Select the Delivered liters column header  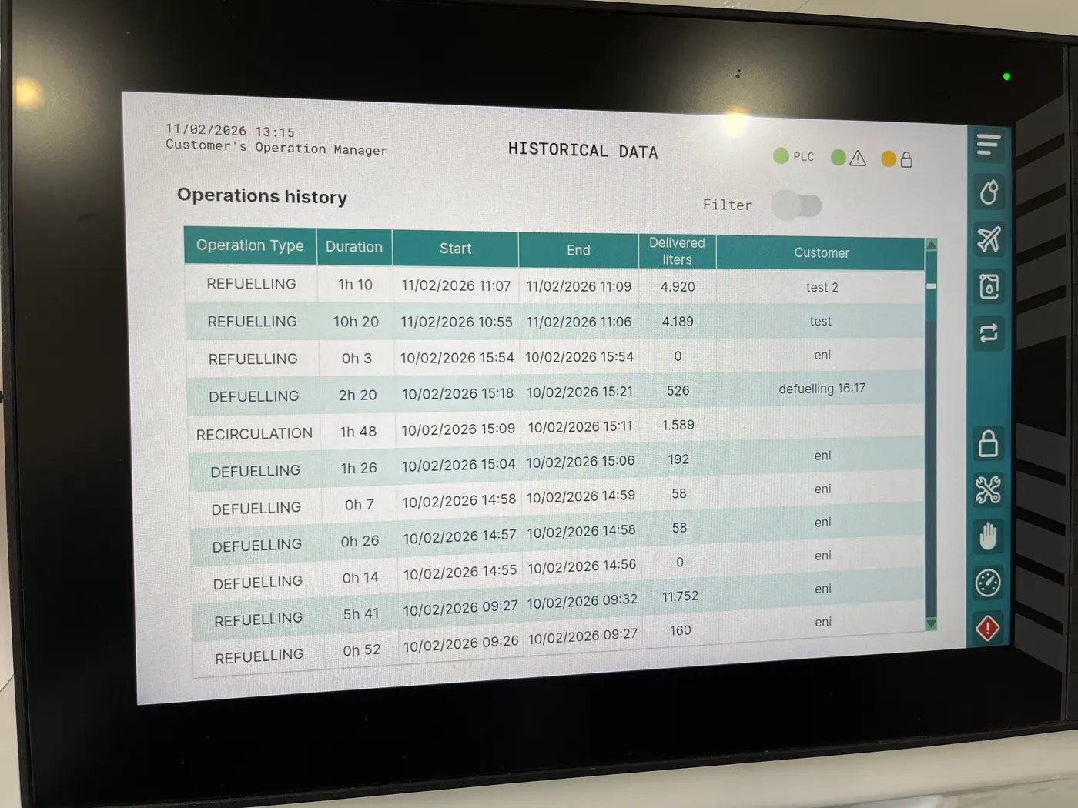coord(677,252)
